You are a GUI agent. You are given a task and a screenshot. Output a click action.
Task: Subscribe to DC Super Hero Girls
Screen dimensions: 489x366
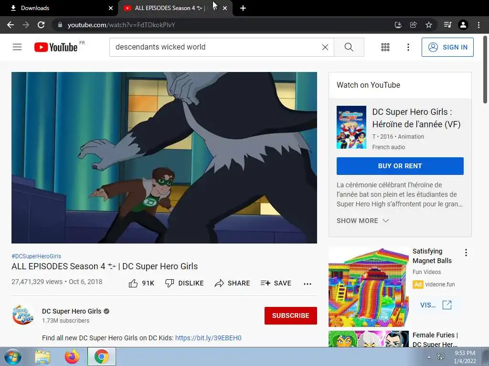(291, 315)
